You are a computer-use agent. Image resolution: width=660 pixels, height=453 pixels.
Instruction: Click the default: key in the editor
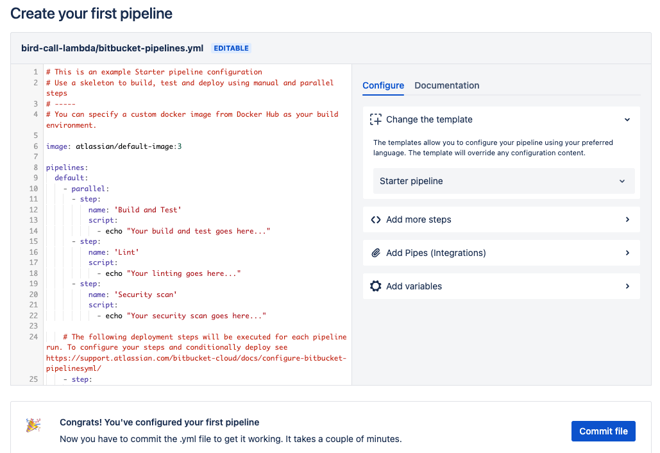71,178
